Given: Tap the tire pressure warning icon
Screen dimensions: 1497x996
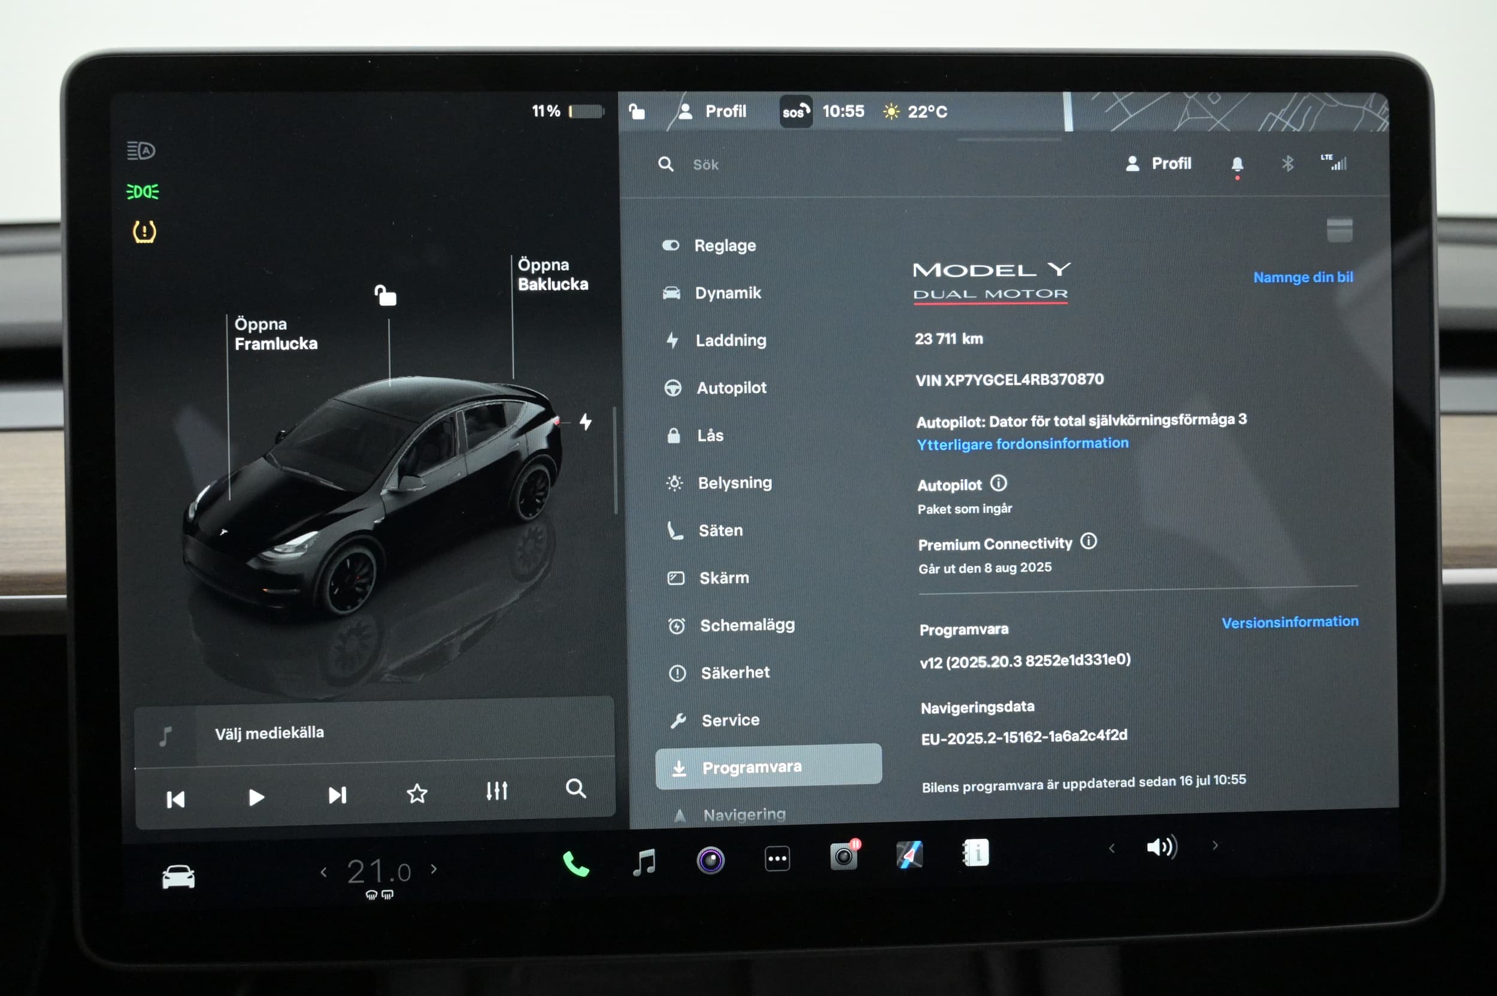Looking at the screenshot, I should pos(144,231).
